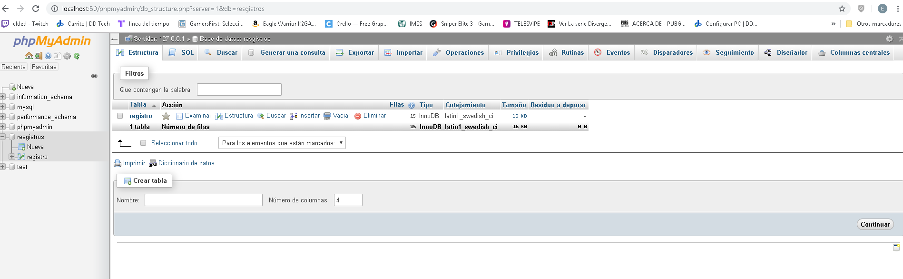Image resolution: width=903 pixels, height=279 pixels.
Task: Open the sidebar settings gear icon
Action: 67,56
